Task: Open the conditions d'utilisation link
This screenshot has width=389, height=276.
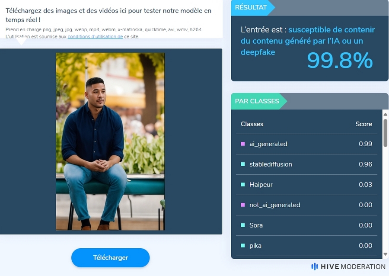Action: pos(95,36)
